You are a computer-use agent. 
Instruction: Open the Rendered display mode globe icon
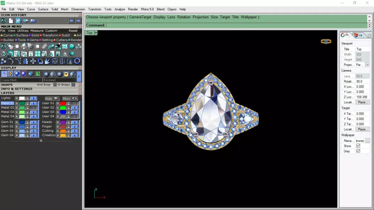(x=66, y=74)
